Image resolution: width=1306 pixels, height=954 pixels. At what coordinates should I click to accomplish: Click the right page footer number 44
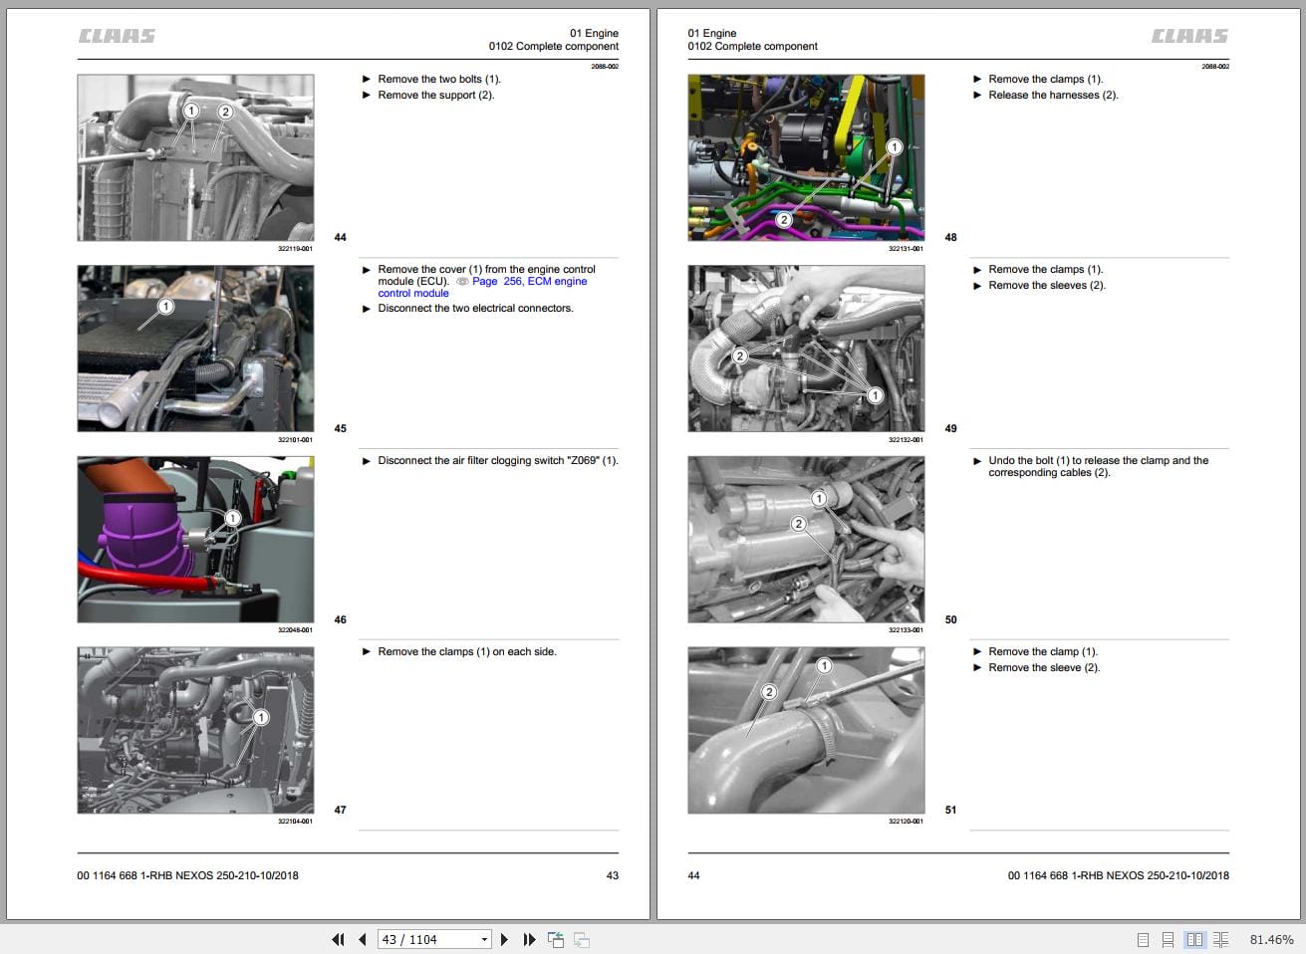tap(694, 875)
